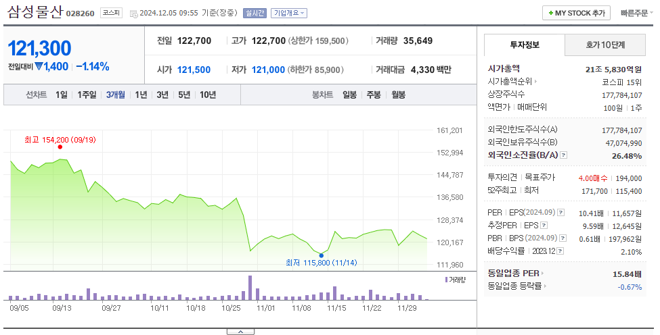The image size is (660, 335).
Task: Open help icon beside 외국인소진율(B/A)
Action: pyautogui.click(x=564, y=155)
